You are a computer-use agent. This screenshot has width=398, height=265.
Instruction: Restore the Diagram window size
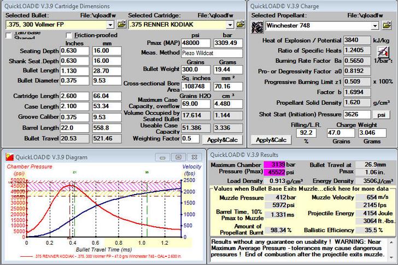tap(178, 157)
